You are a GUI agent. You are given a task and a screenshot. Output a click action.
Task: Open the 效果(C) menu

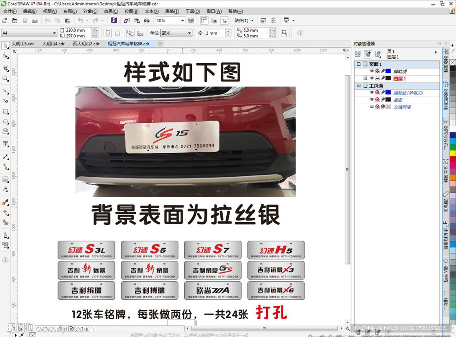111,11
